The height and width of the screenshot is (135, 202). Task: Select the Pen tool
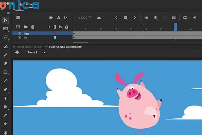[5, 90]
